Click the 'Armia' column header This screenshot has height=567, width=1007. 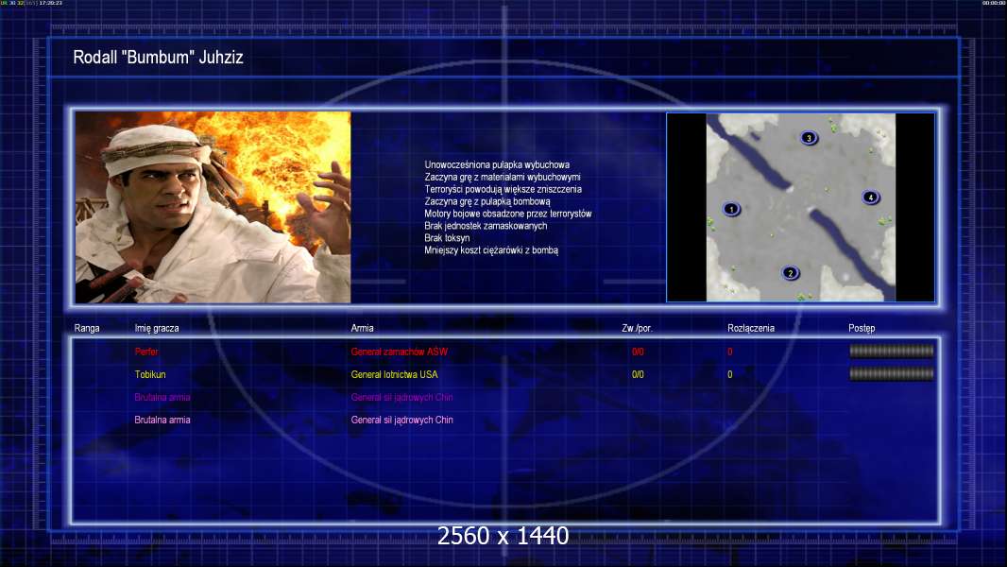pos(362,328)
